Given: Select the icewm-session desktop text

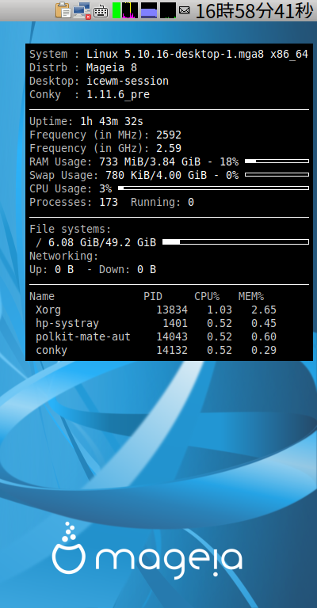Looking at the screenshot, I should click(128, 82).
